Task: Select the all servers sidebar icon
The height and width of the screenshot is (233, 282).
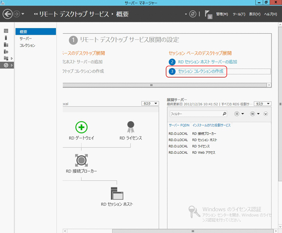Action: (6, 45)
